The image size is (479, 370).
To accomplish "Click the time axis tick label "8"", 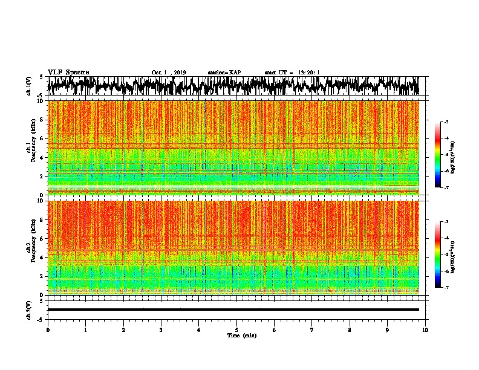I will tap(350, 330).
